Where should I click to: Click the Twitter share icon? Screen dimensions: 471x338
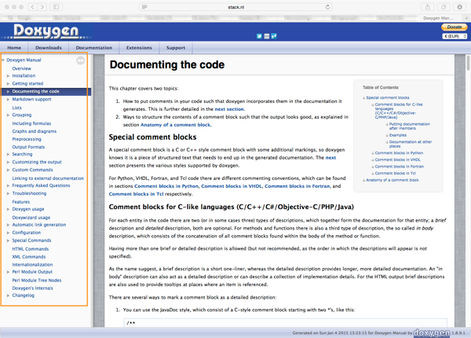click(x=259, y=36)
